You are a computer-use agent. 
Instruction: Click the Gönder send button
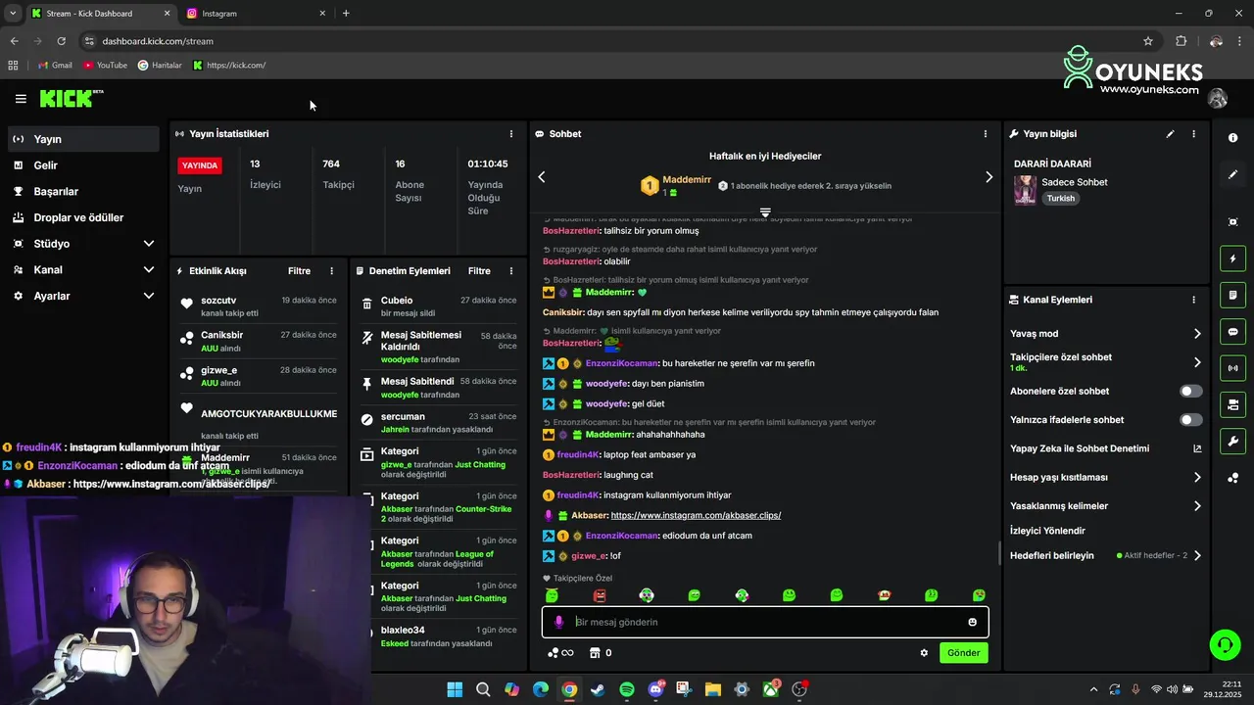pos(963,653)
